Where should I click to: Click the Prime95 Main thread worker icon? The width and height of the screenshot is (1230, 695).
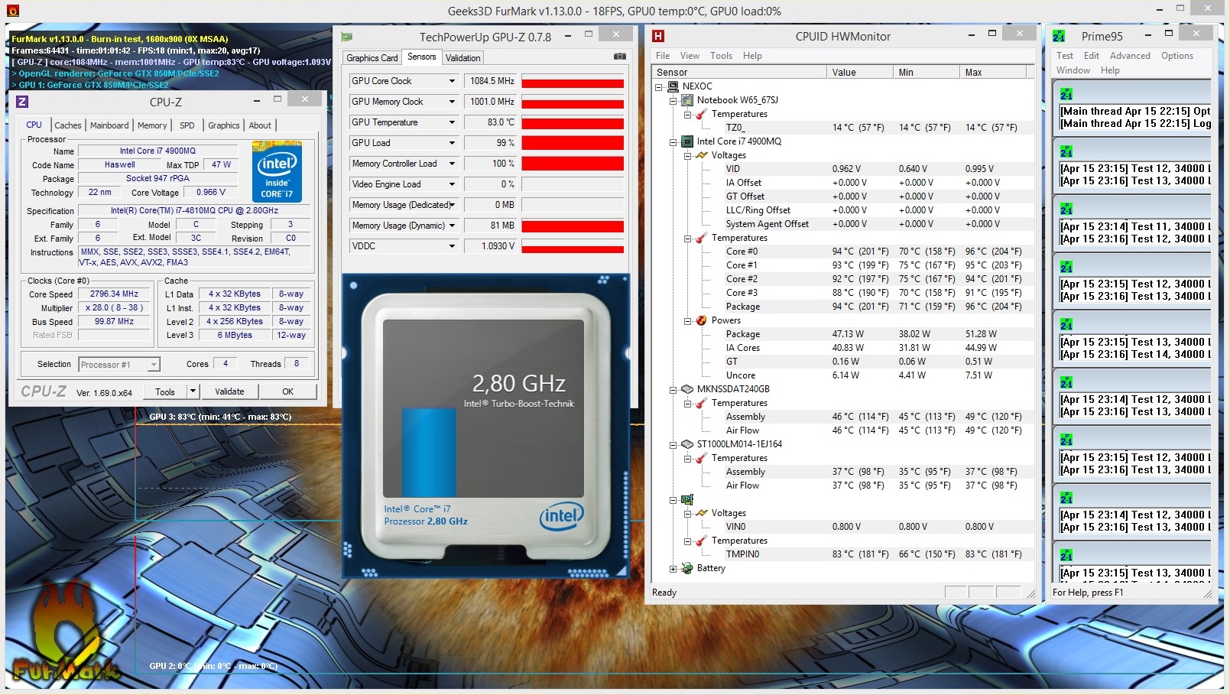tap(1066, 94)
